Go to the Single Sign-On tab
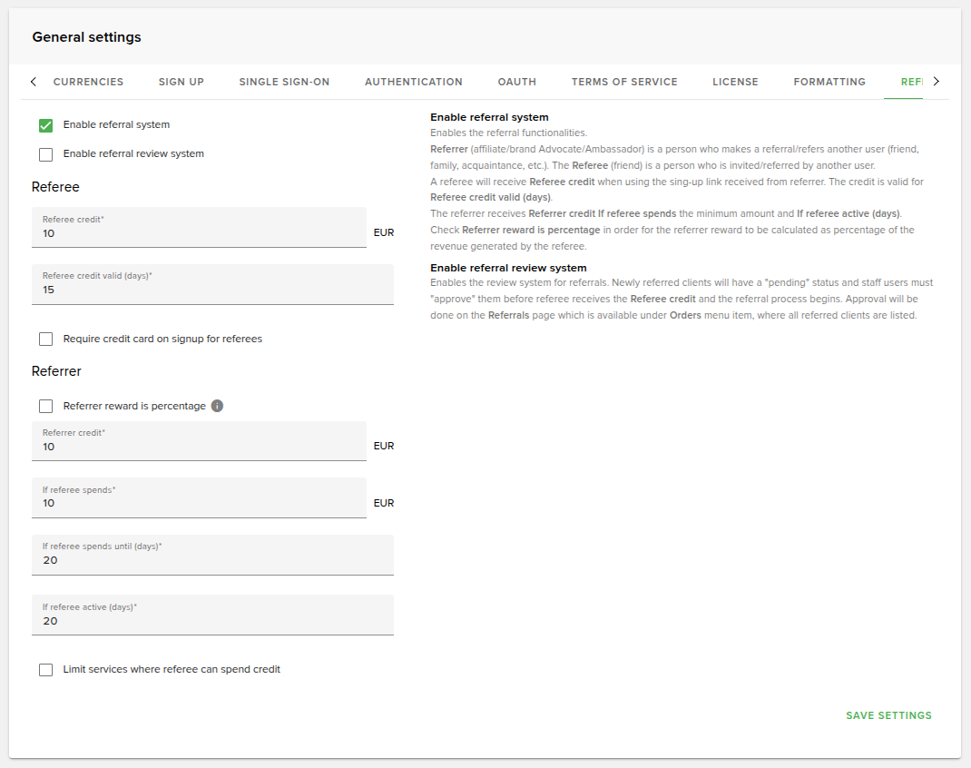Screen dimensions: 971x768 (284, 82)
